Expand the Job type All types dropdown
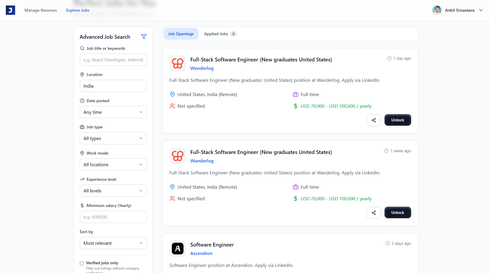Image resolution: width=489 pixels, height=273 pixels. point(113,138)
